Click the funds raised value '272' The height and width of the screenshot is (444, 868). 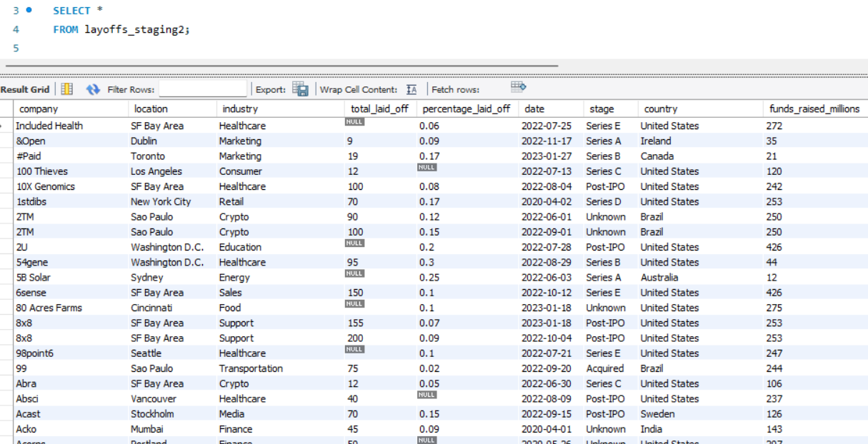[815, 126]
